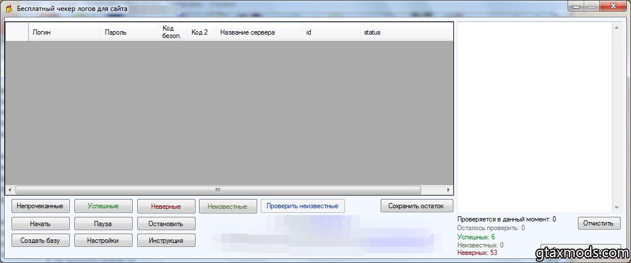Click the Непрочеканные button
Viewport: 631px width, 263px height.
click(x=40, y=206)
